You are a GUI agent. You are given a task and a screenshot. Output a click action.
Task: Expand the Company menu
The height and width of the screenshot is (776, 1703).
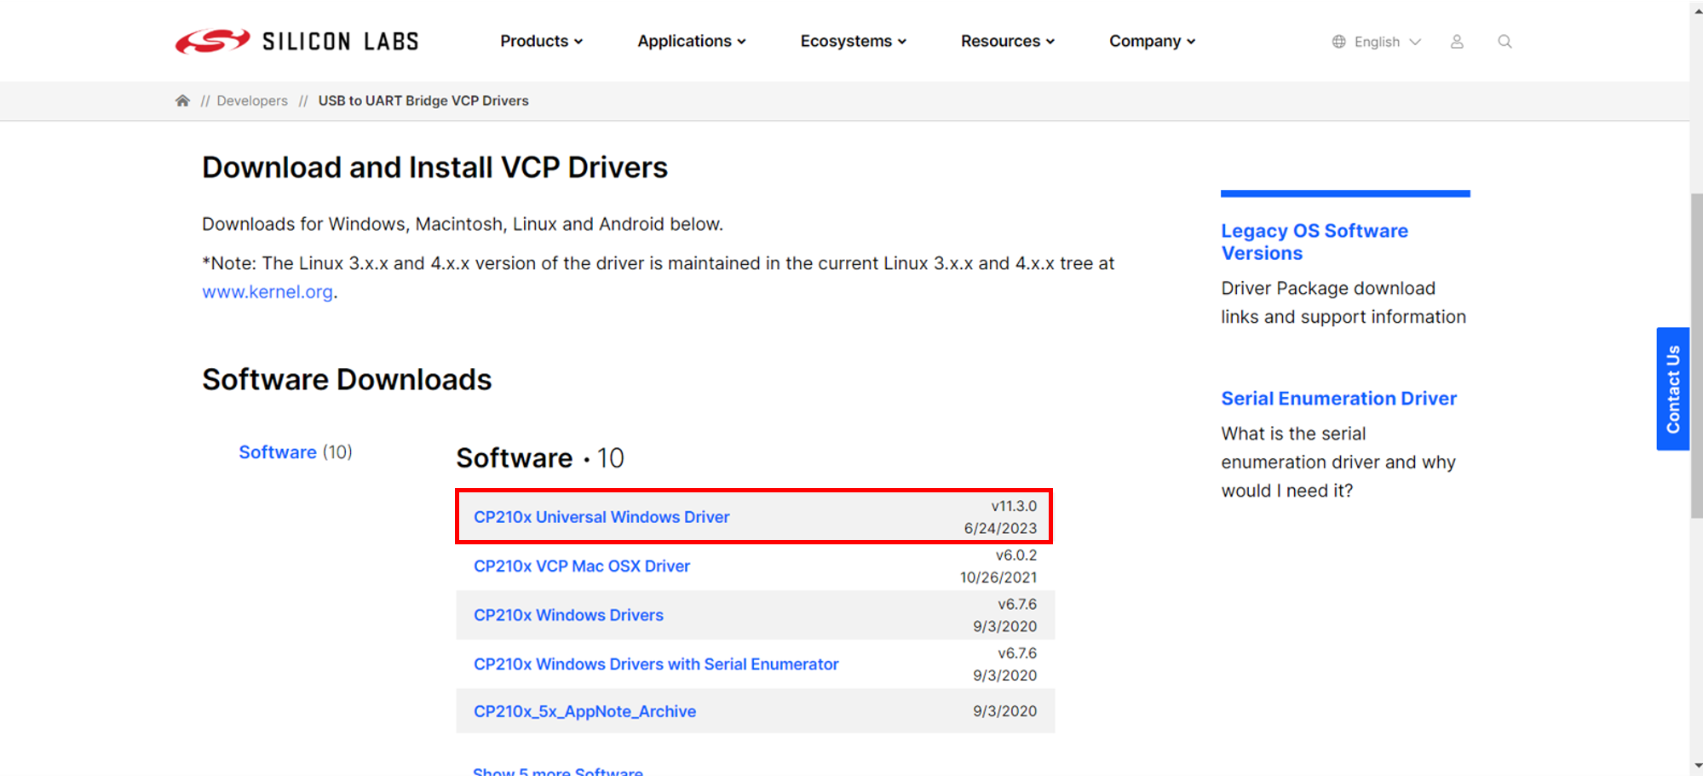(1152, 41)
